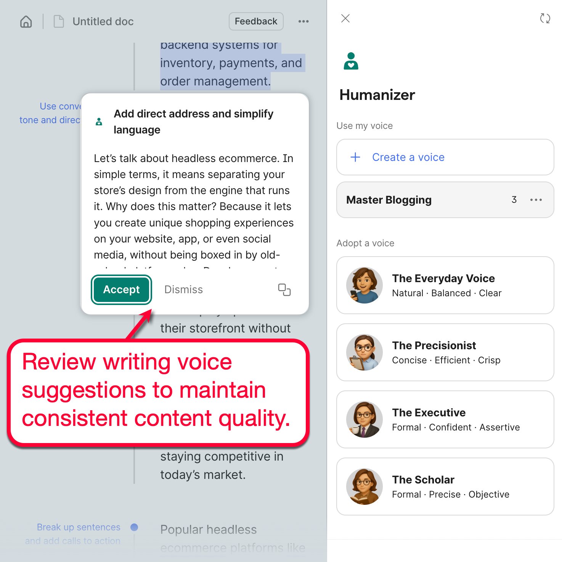Close the Humanizer panel with the X

[345, 18]
